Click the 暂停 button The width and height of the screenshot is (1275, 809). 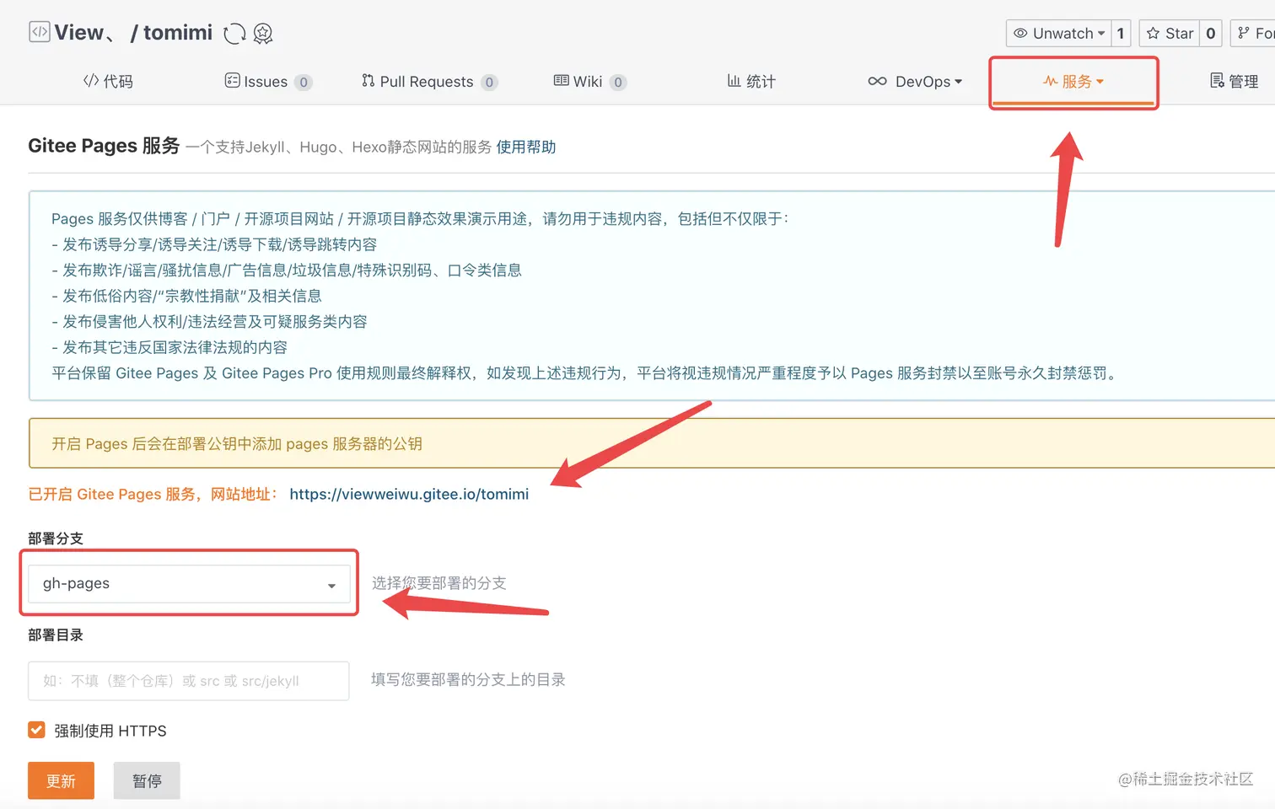[147, 780]
